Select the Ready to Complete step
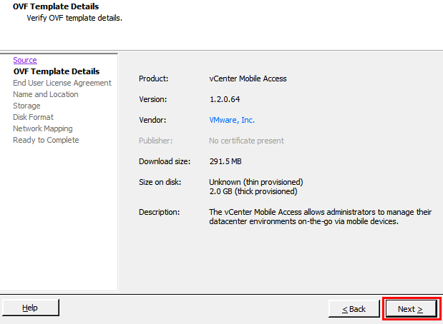The image size is (443, 324). pos(46,140)
